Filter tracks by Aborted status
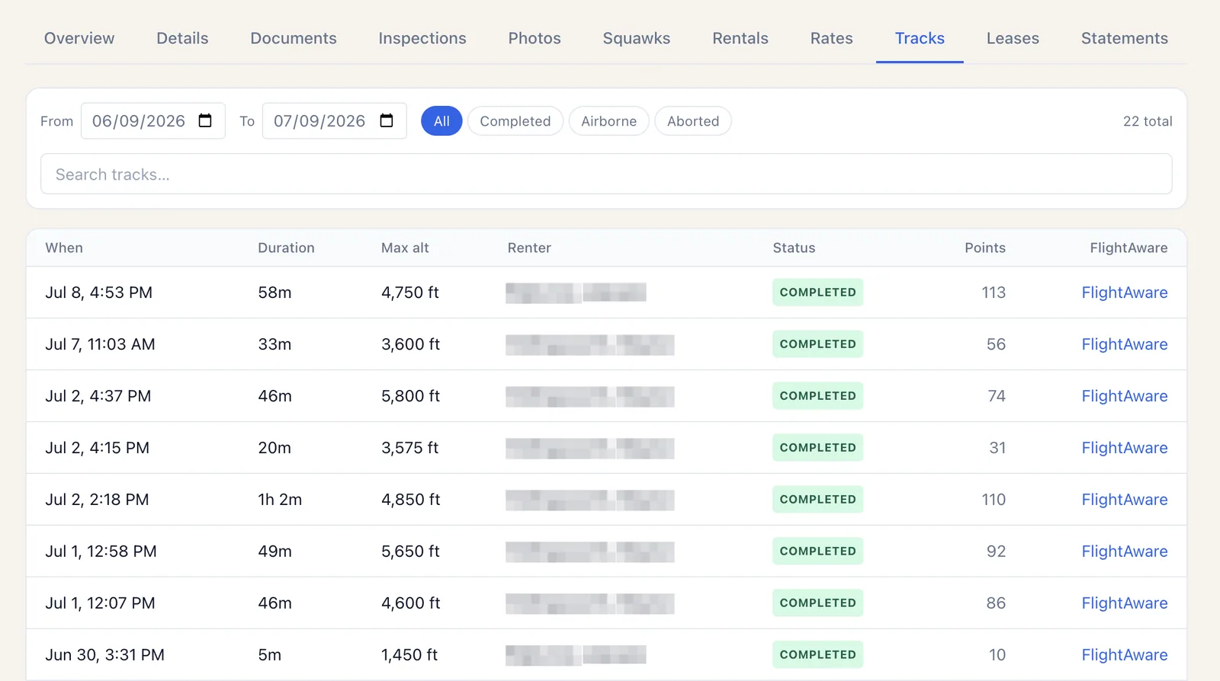Screen dimensions: 1220x681 pyautogui.click(x=693, y=121)
